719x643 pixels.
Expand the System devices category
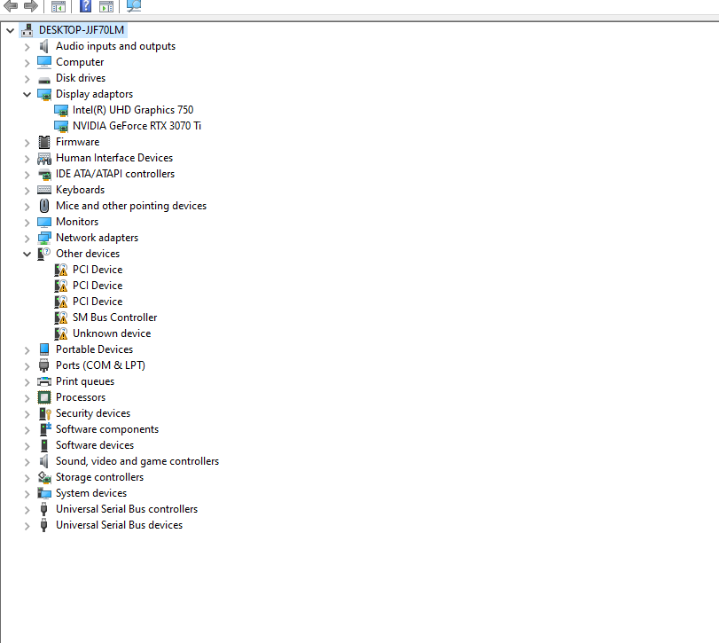pyautogui.click(x=27, y=494)
